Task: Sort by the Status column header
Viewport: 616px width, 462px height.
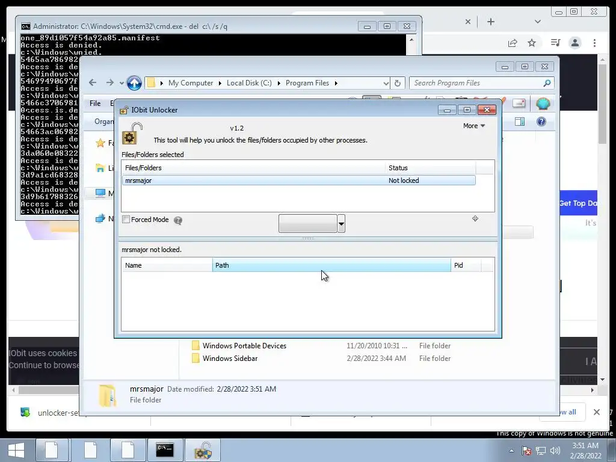Action: click(430, 168)
